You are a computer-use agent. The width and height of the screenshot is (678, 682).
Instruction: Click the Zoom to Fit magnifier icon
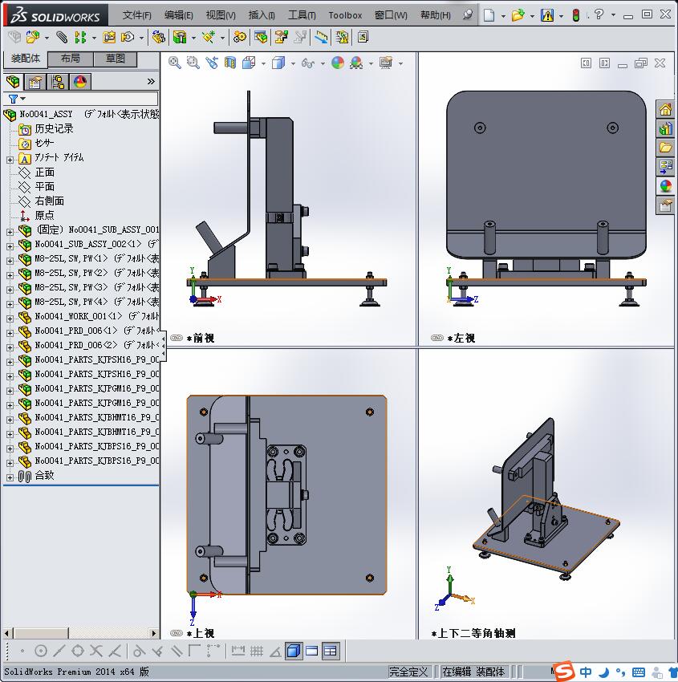(x=175, y=63)
